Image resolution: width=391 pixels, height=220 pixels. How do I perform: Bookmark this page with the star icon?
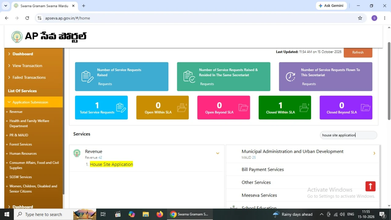(x=360, y=18)
